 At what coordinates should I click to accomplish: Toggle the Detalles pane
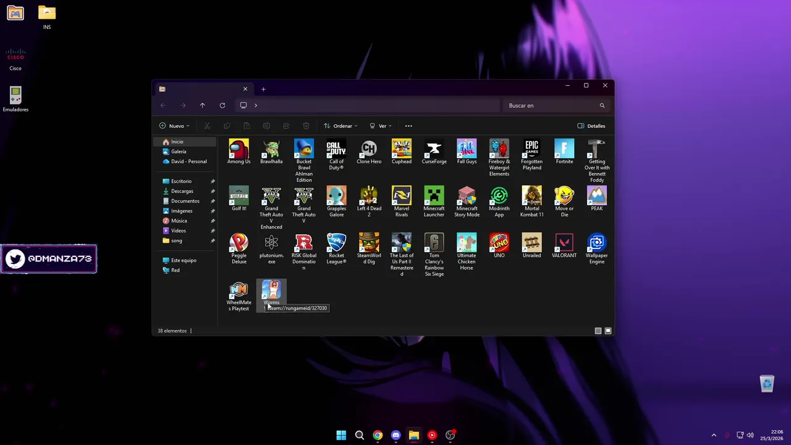point(591,125)
